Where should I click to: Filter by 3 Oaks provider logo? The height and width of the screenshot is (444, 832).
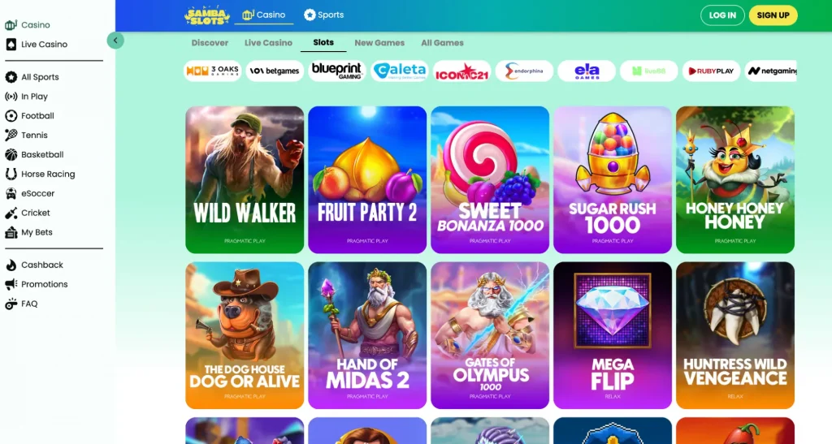click(213, 71)
